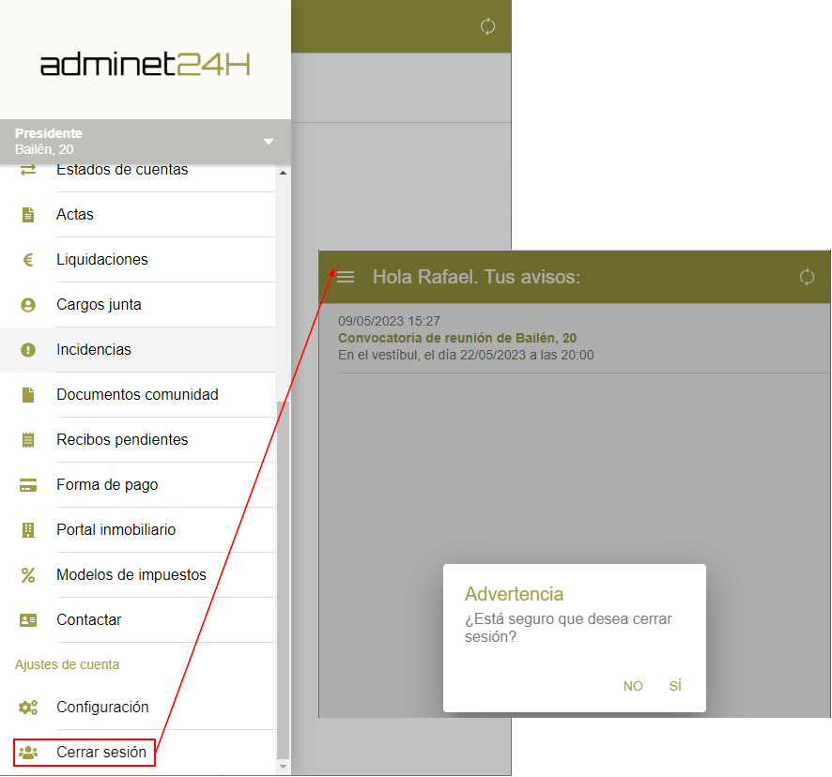Click the percent icon beside Modelos de impuestos

(28, 575)
